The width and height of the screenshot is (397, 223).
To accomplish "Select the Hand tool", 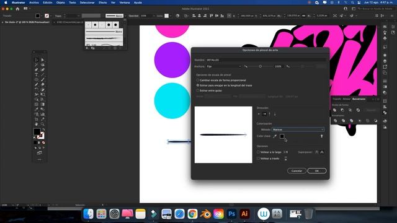I will coord(37,124).
